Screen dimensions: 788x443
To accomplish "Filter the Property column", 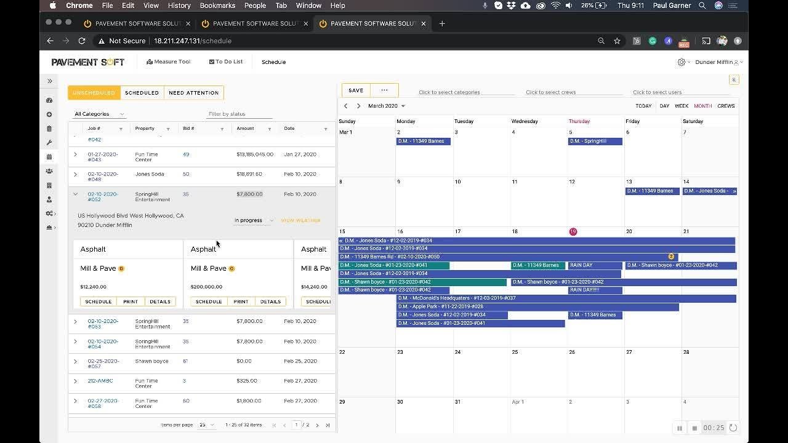I will (x=167, y=129).
